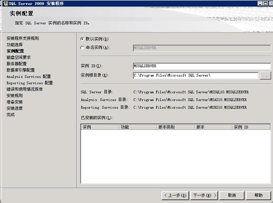This screenshot has height=203, width=273.
Task: Click the 实例 ID column header
Action: point(251,127)
